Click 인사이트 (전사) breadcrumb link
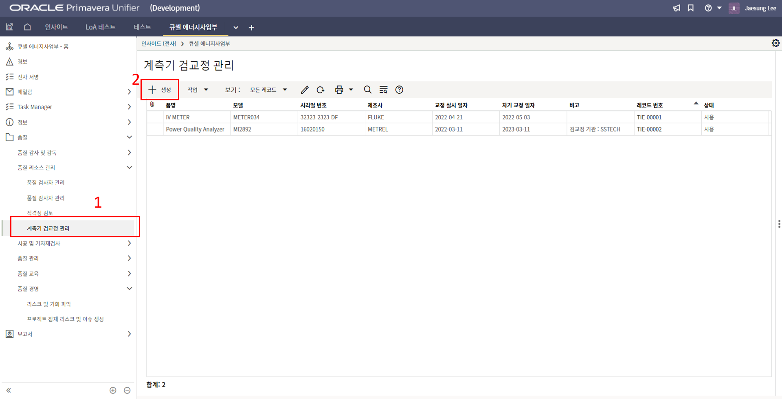Screen dimensions: 782x399 pos(159,44)
